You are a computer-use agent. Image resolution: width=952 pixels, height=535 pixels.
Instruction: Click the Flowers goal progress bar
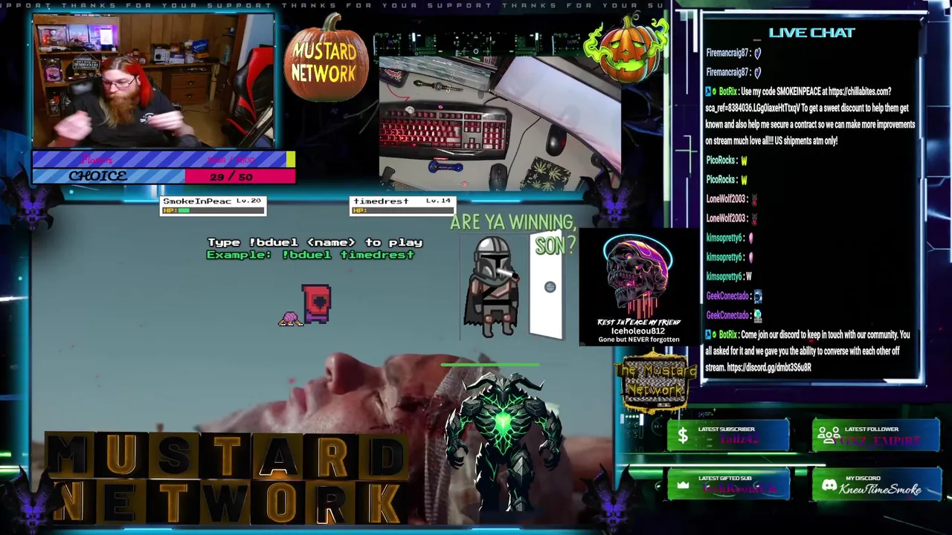click(x=164, y=159)
